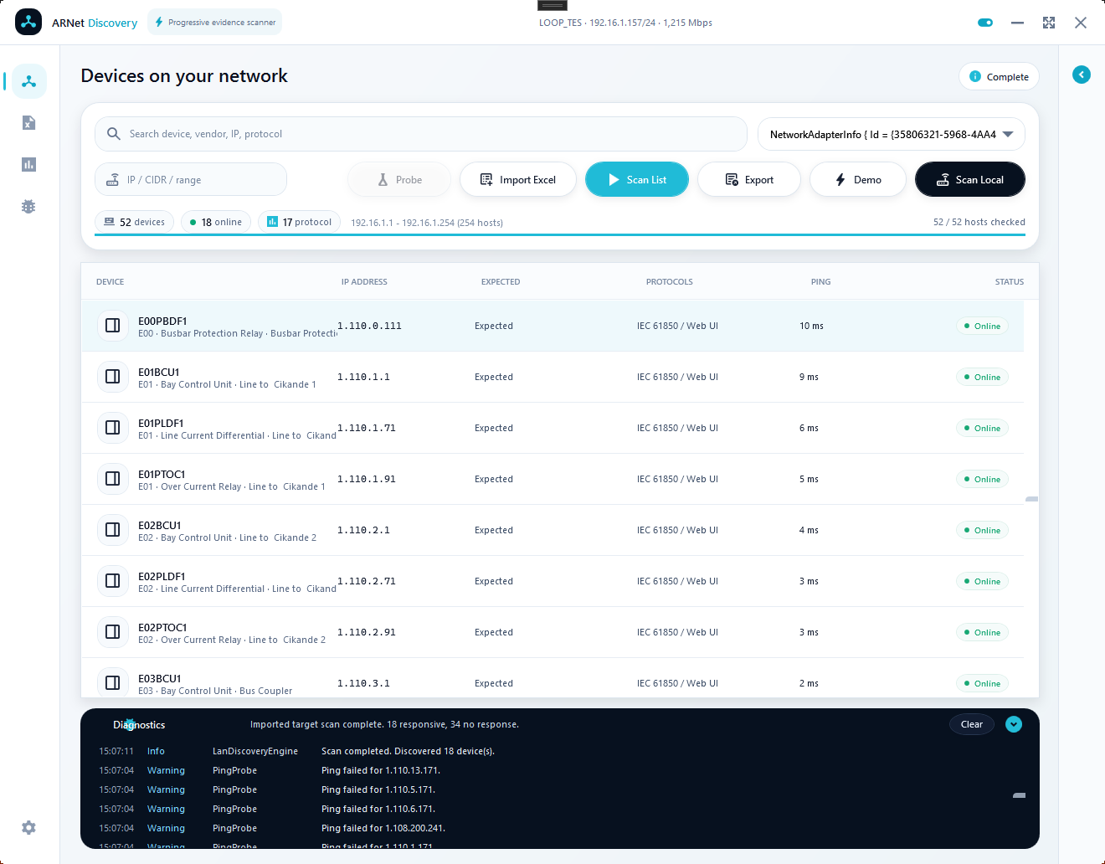The image size is (1105, 864).
Task: Click the Progressive evidence scanner badge
Action: click(215, 23)
